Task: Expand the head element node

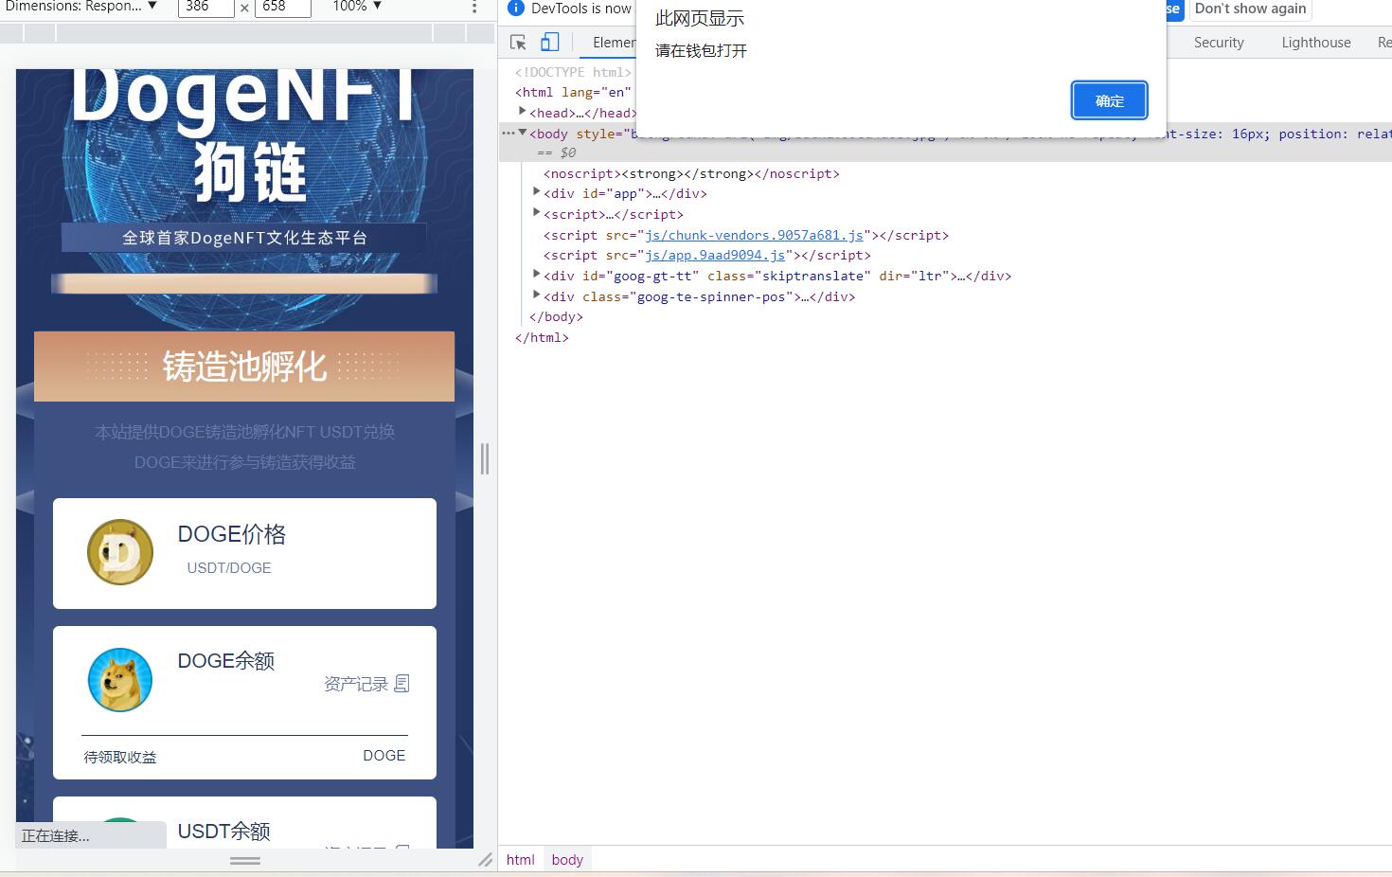Action: (x=523, y=112)
